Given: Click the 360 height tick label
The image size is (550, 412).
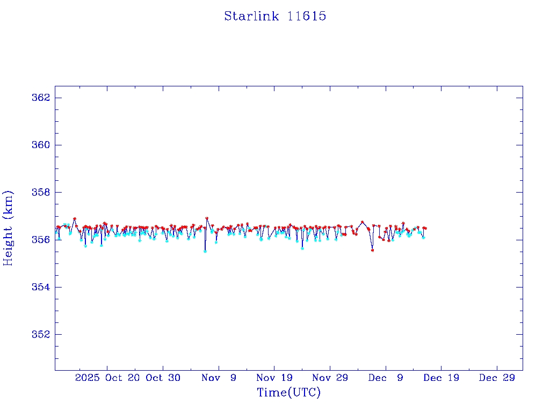Looking at the screenshot, I should point(41,145).
